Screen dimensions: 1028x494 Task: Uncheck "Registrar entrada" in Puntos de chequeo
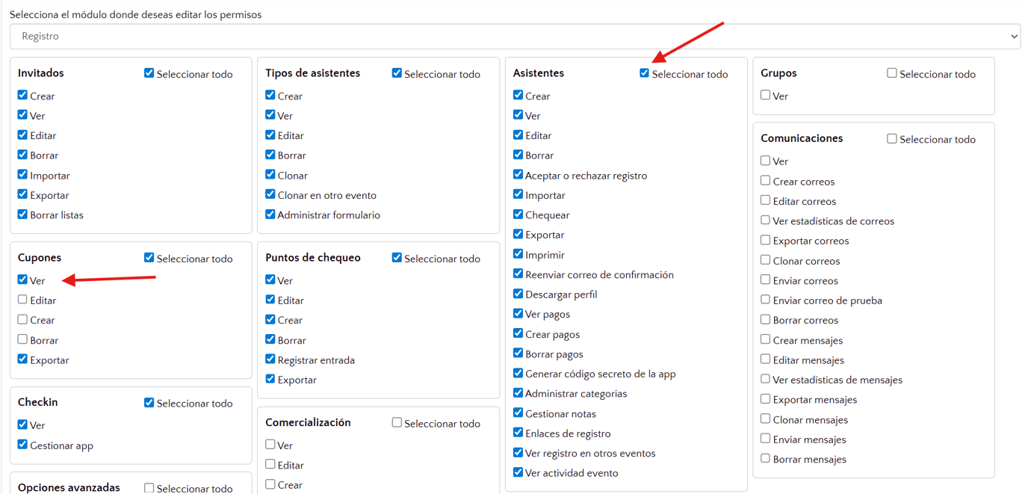[270, 359]
